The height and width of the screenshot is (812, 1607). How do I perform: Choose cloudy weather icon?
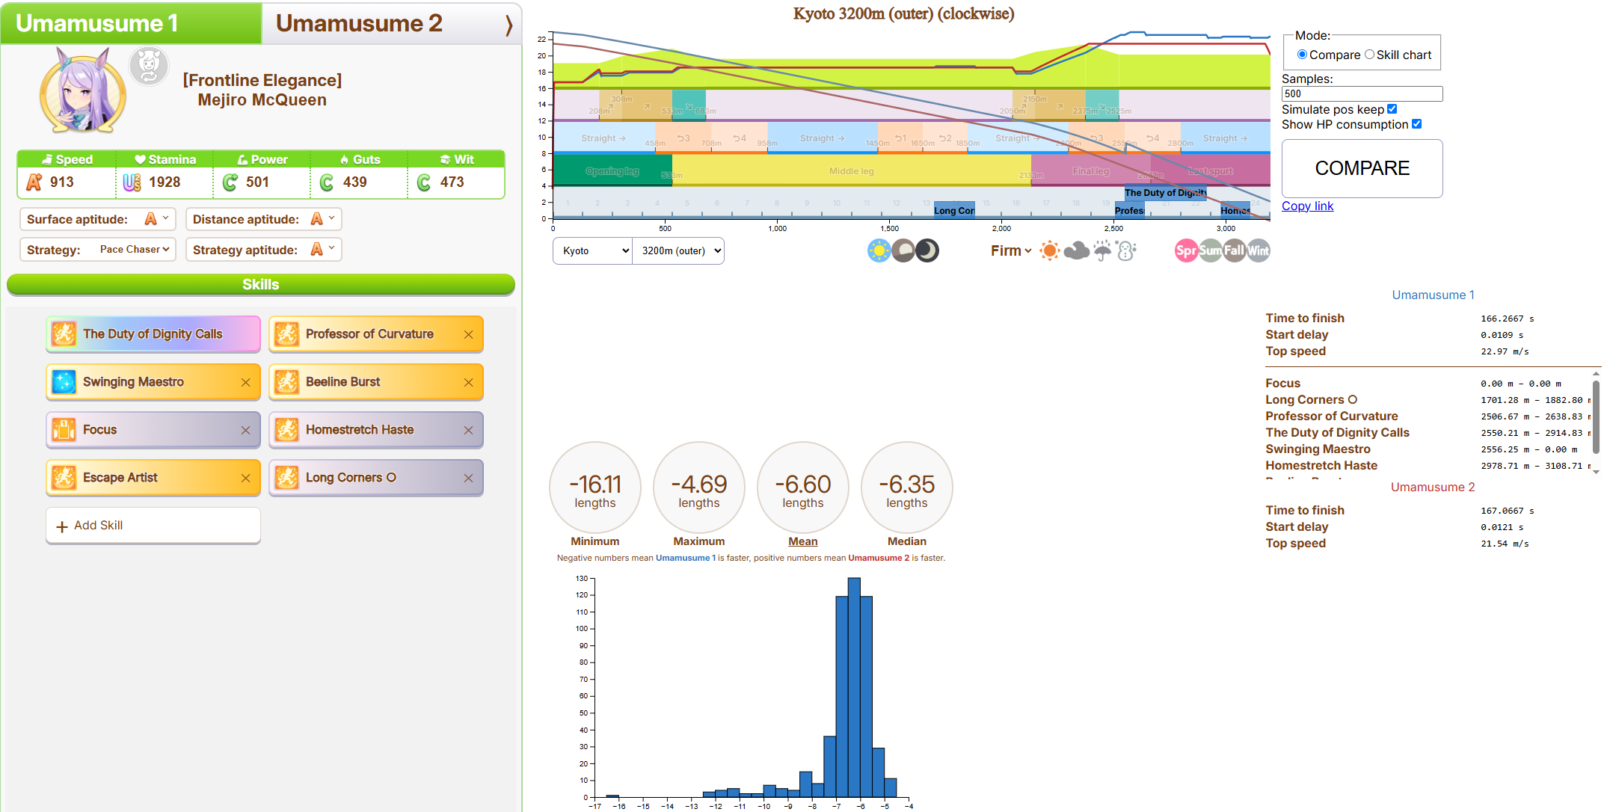point(1076,250)
